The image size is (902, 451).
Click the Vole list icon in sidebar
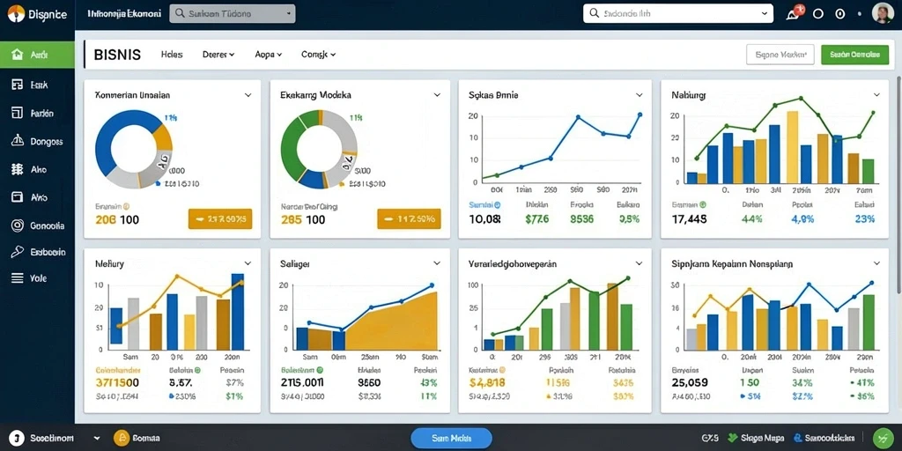tap(18, 278)
